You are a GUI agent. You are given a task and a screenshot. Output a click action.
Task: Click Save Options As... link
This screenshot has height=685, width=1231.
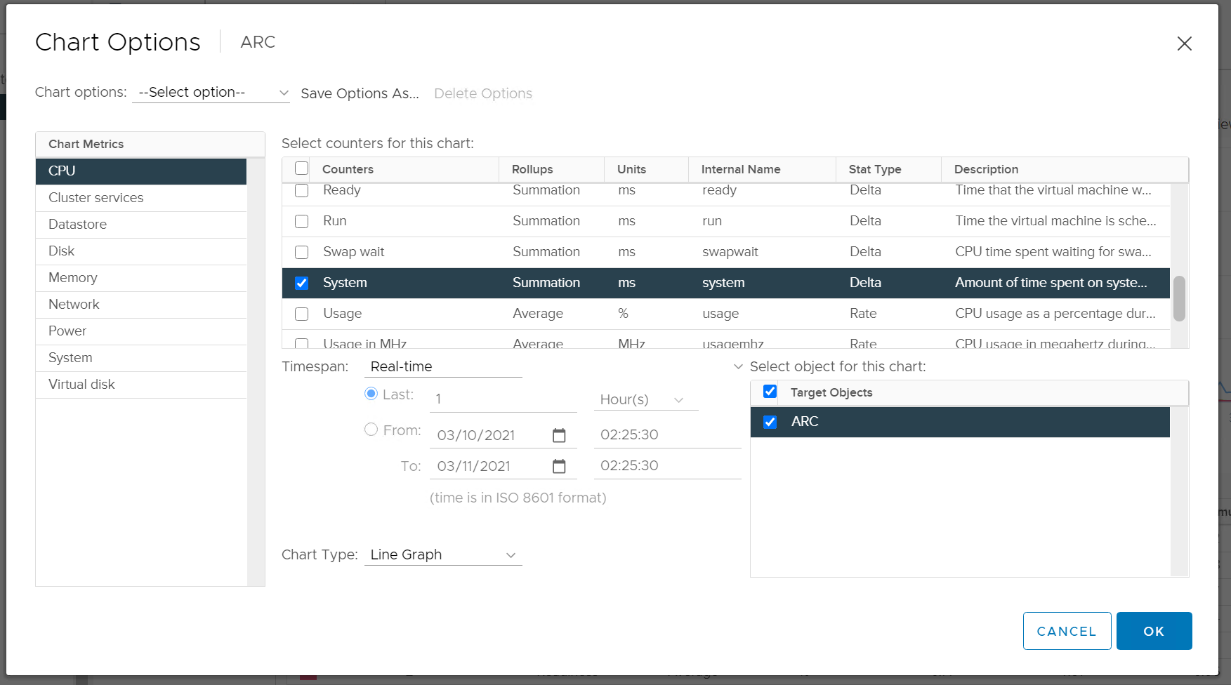point(360,93)
